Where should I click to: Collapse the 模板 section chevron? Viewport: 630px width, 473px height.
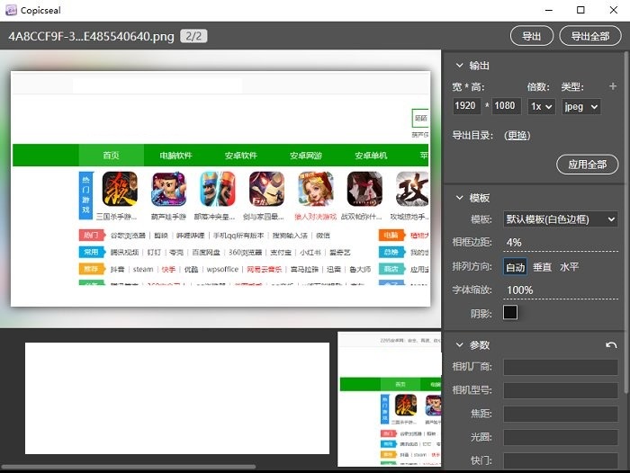(459, 198)
